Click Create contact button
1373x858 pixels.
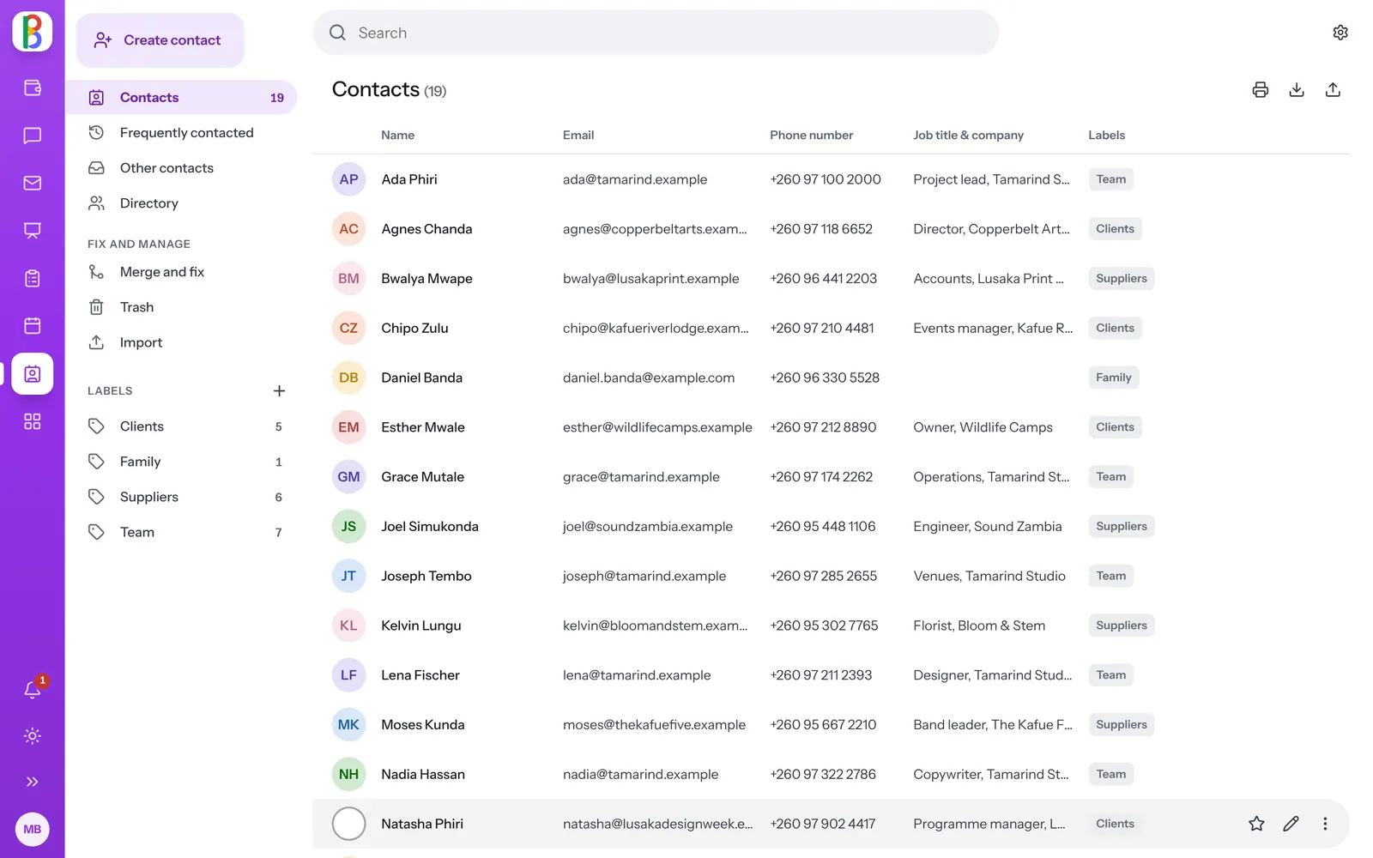(x=160, y=40)
